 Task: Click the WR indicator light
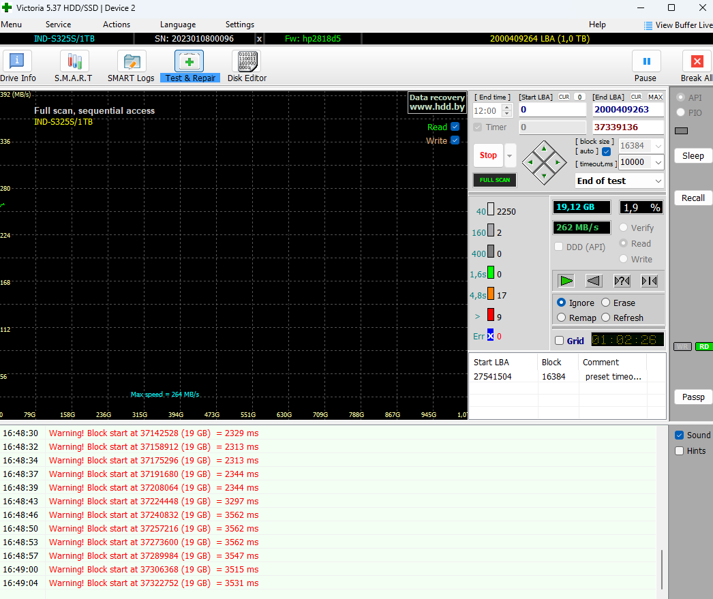click(x=682, y=347)
